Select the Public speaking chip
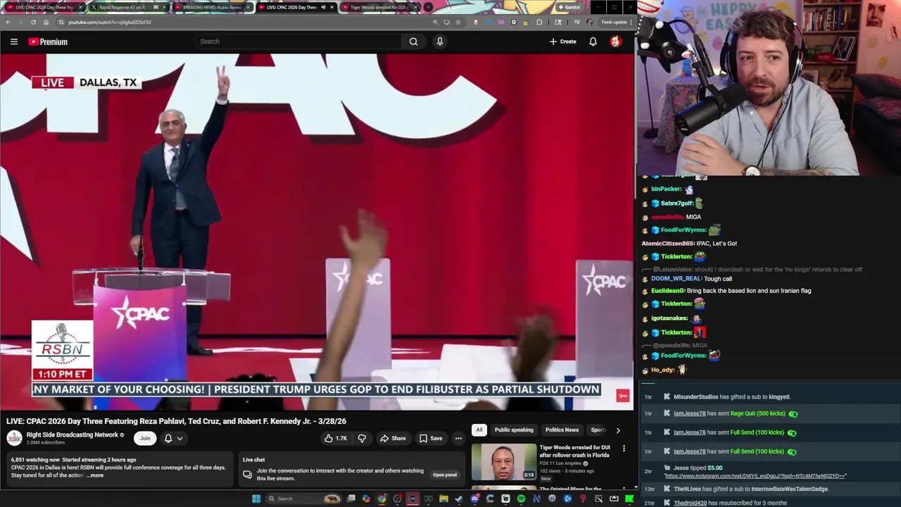The width and height of the screenshot is (901, 507). (514, 430)
